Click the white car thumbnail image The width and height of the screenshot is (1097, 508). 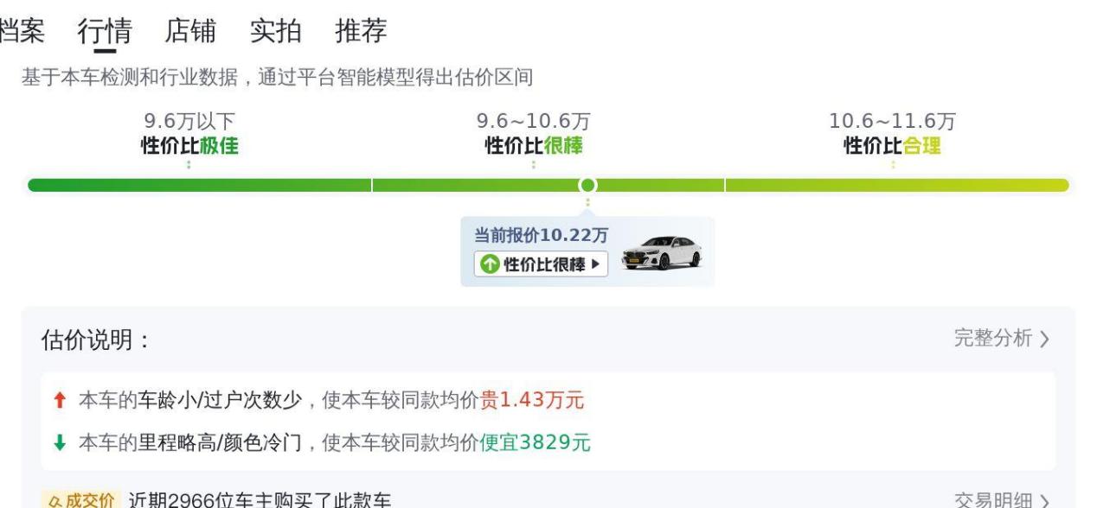(x=662, y=252)
